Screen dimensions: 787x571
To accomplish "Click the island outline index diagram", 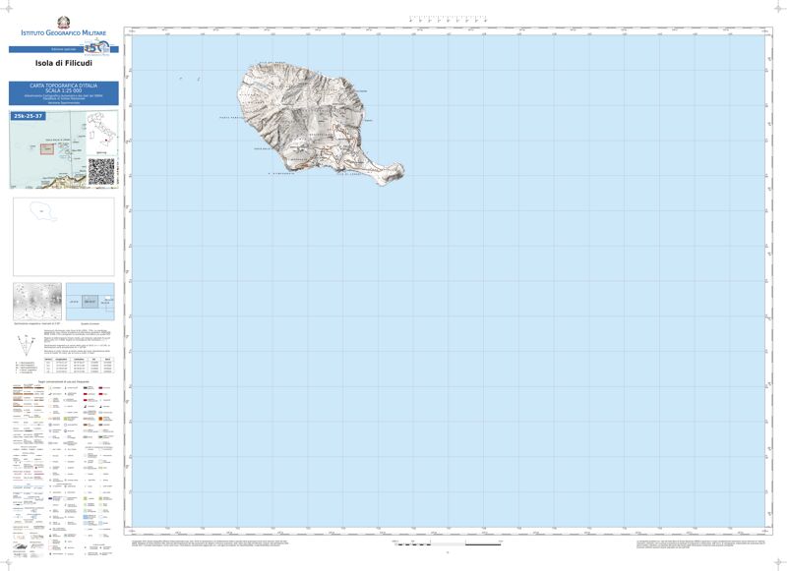I will click(x=63, y=237).
